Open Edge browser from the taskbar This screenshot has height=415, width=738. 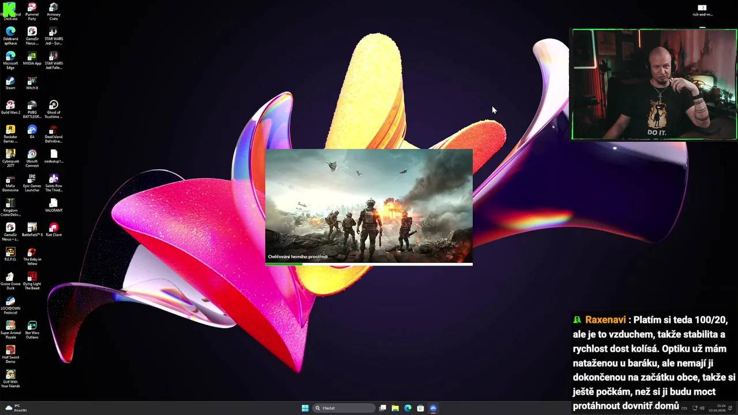point(408,408)
